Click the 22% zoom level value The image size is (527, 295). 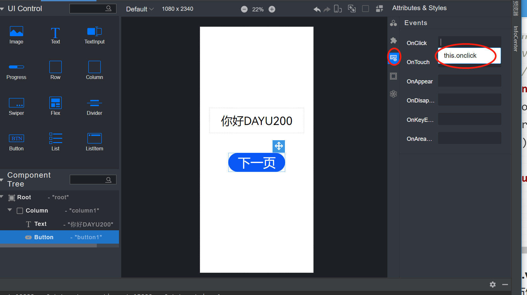258,10
